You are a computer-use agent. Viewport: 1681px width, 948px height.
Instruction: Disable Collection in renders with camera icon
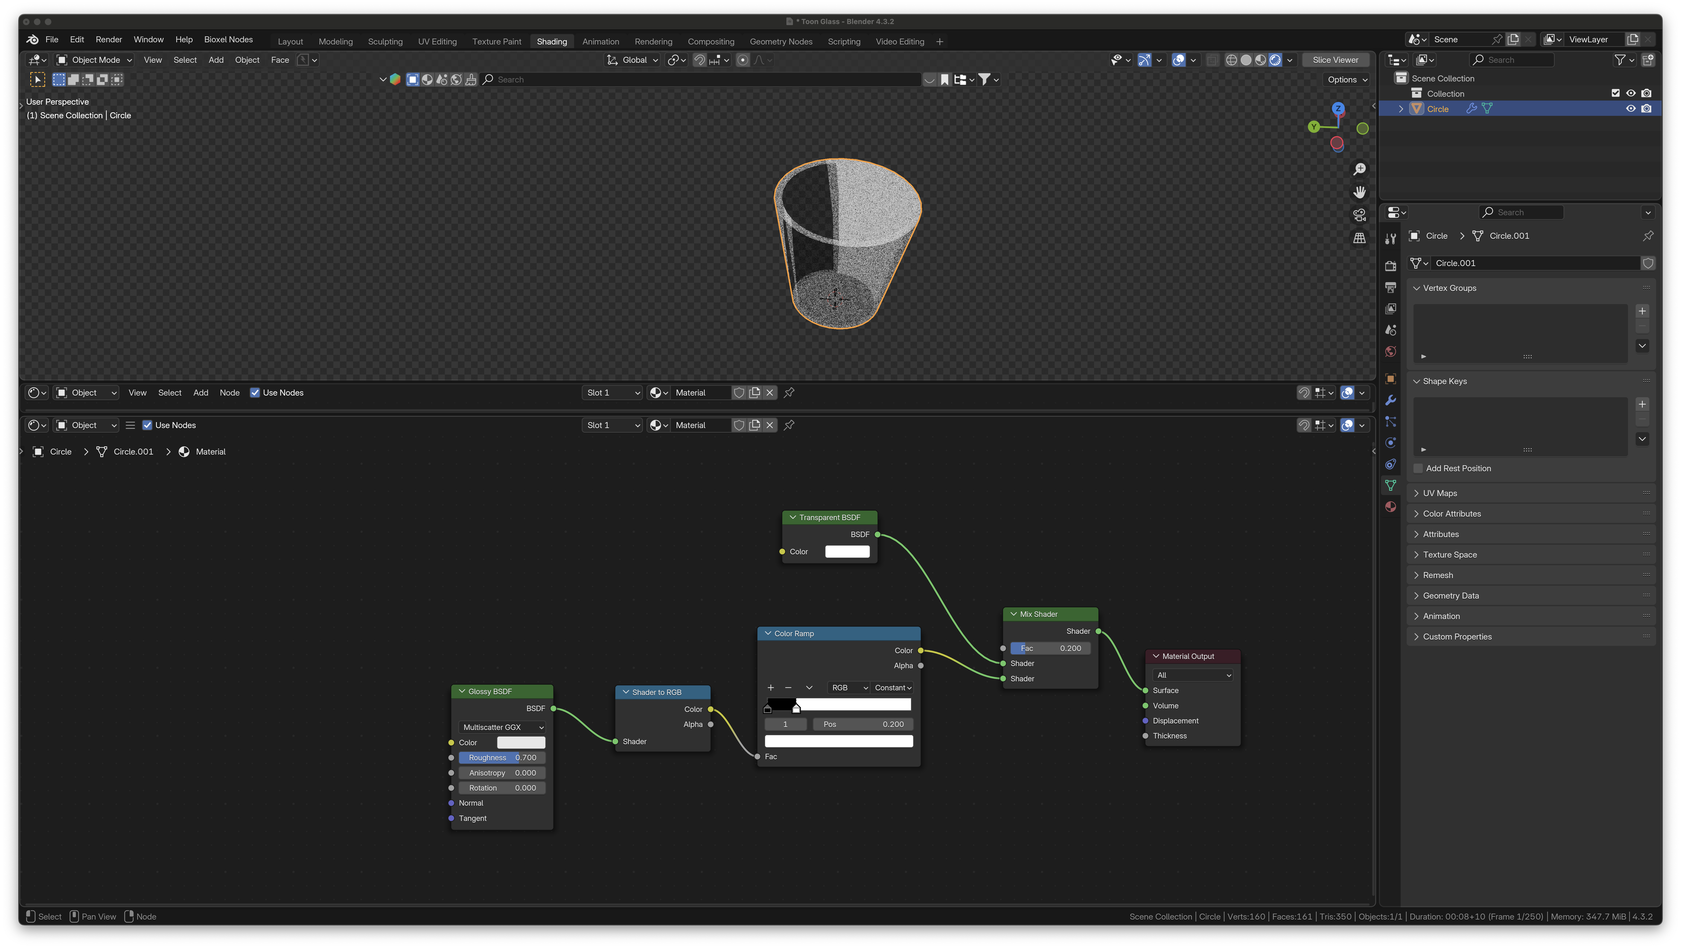[1646, 93]
